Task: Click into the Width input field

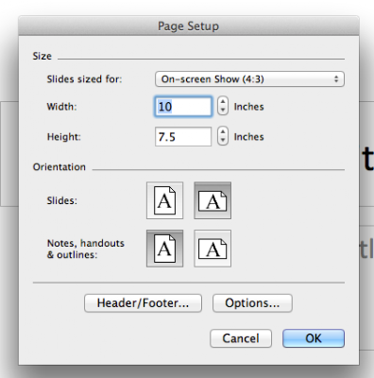Action: click(x=183, y=107)
